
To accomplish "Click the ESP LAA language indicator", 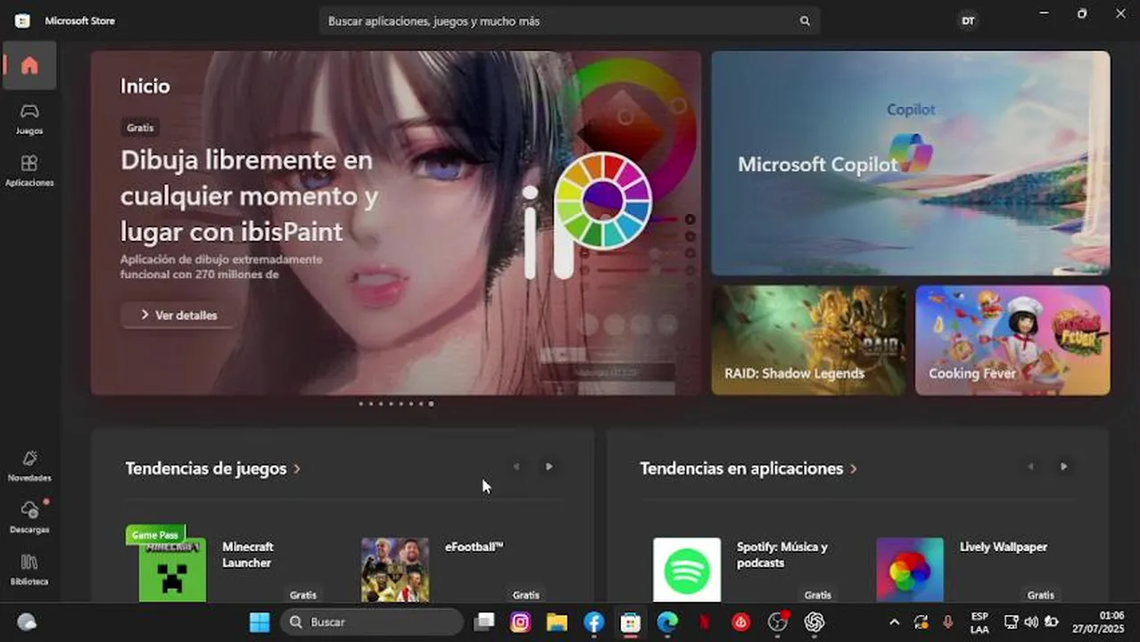I will click(x=979, y=621).
